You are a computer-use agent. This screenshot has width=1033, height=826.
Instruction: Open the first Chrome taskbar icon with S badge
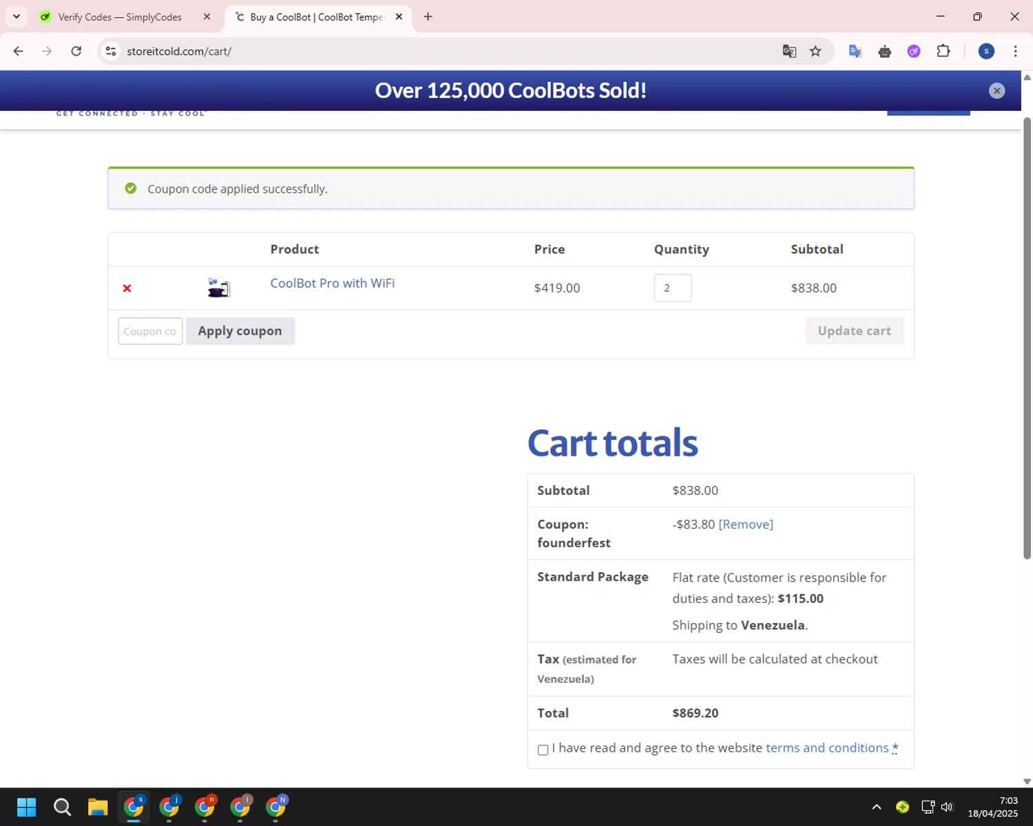pyautogui.click(x=134, y=807)
